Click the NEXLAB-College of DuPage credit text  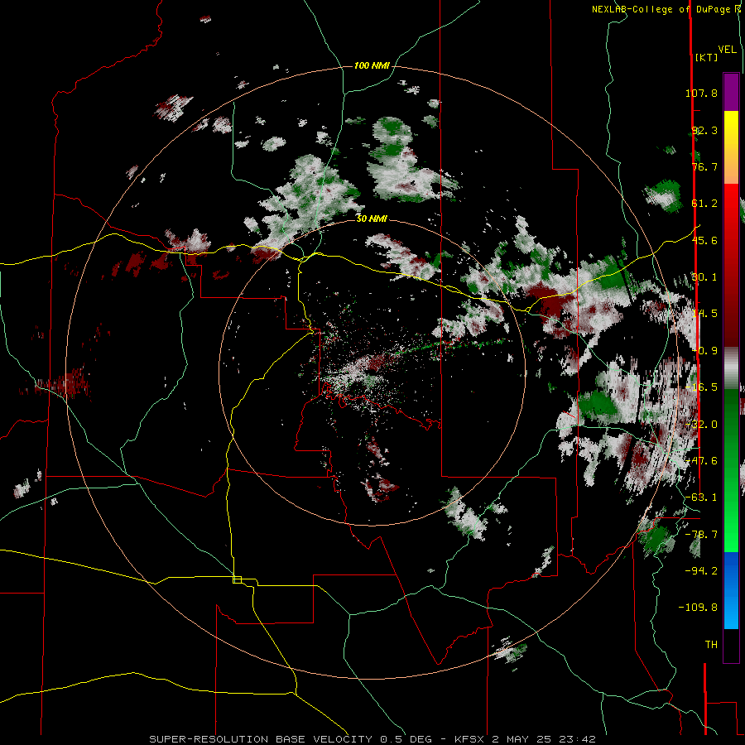[666, 9]
